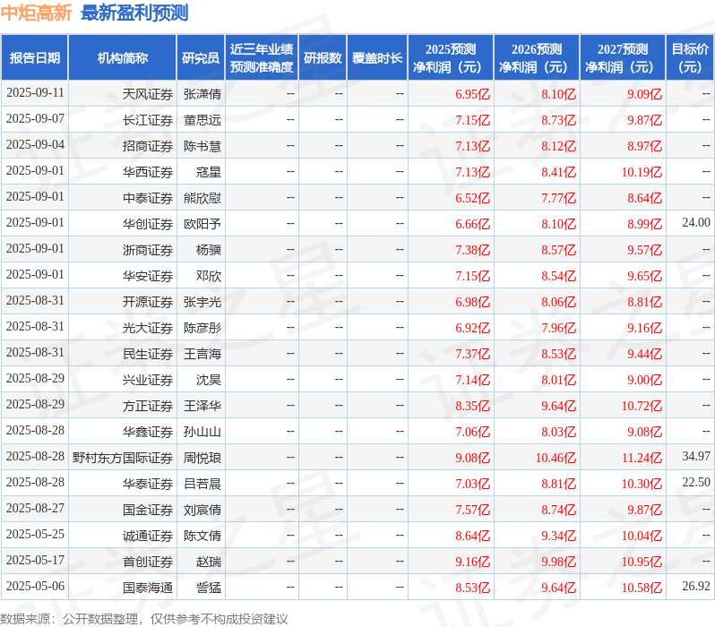This screenshot has width=715, height=627.
Task: Click the date 2025-09-07
Action: (x=35, y=118)
